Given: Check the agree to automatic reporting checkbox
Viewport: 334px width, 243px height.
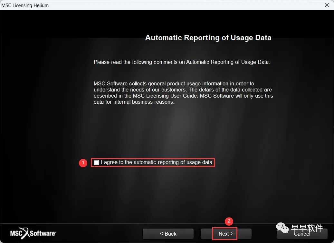Looking at the screenshot, I should pos(96,162).
